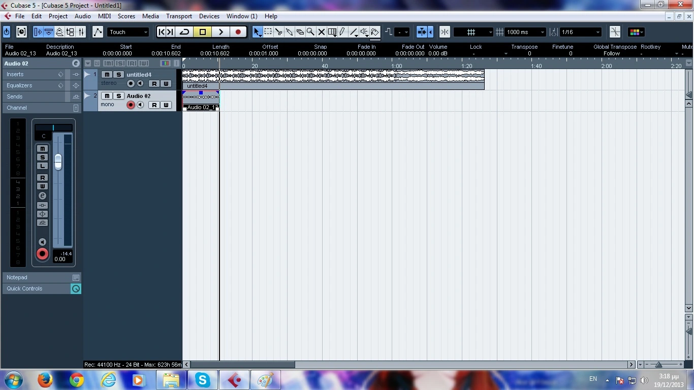
Task: Open the MIDI menu
Action: [x=104, y=16]
